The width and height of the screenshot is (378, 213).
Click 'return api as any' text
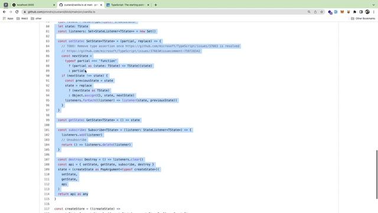(x=73, y=194)
